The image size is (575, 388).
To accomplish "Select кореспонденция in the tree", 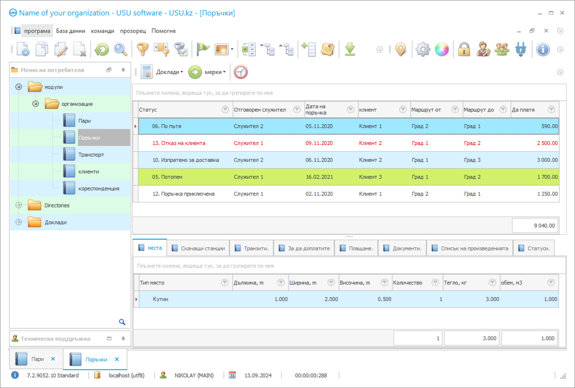I will (99, 189).
